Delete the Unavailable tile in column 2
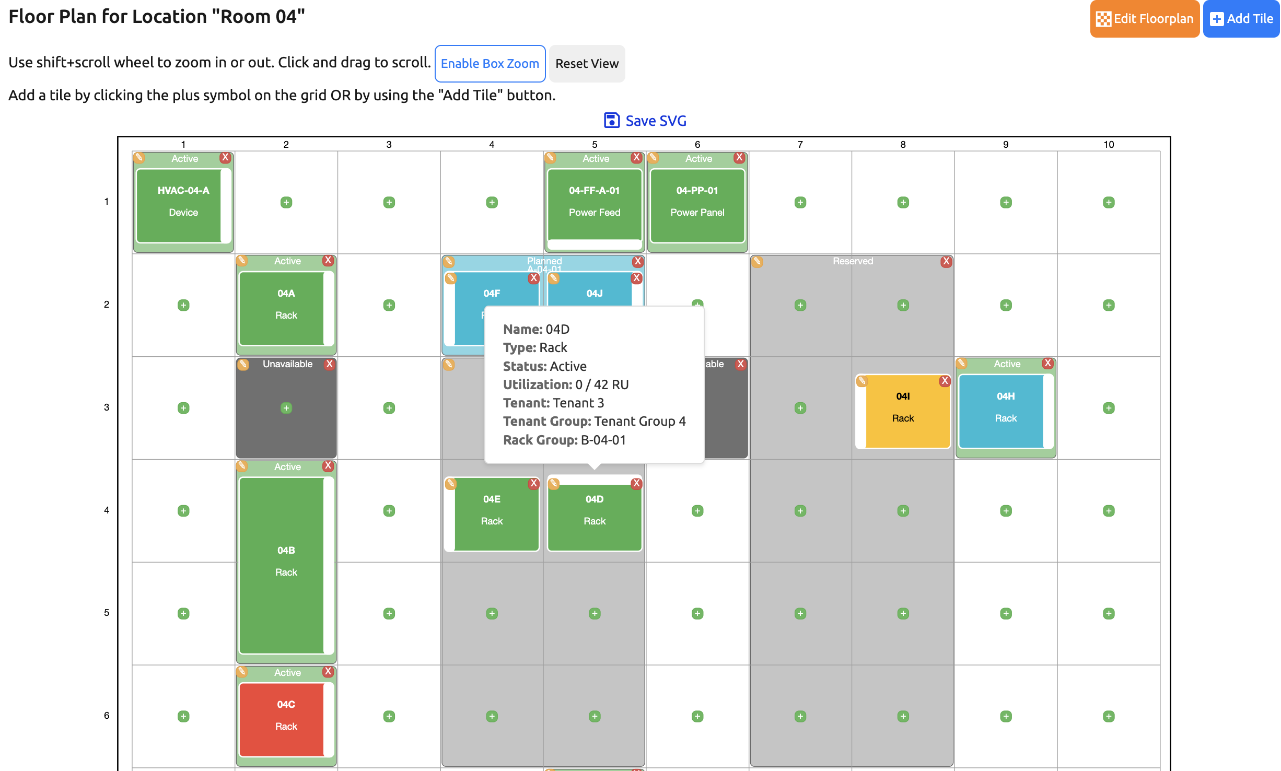 [329, 365]
